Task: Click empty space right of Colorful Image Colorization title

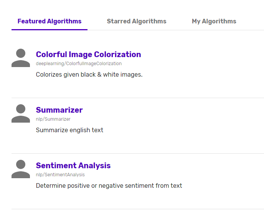Action: pos(202,54)
